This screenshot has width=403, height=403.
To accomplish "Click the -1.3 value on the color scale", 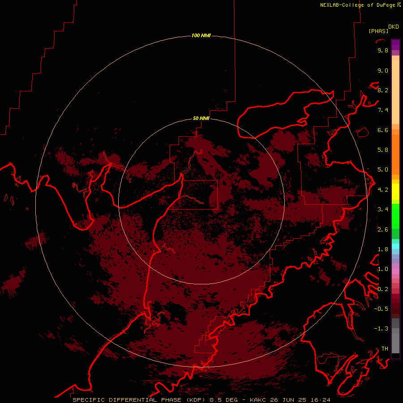I will [381, 329].
